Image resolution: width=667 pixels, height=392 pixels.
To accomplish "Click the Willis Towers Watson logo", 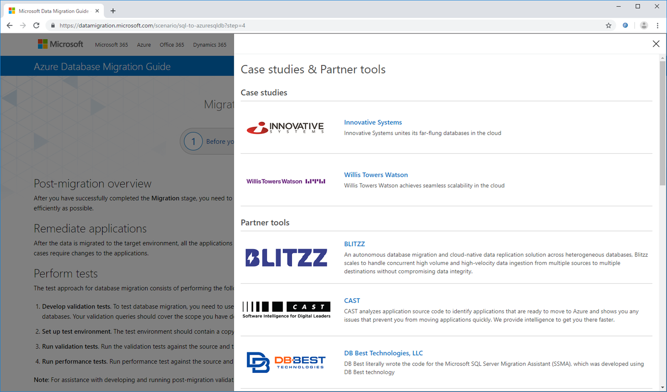I will 286,181.
